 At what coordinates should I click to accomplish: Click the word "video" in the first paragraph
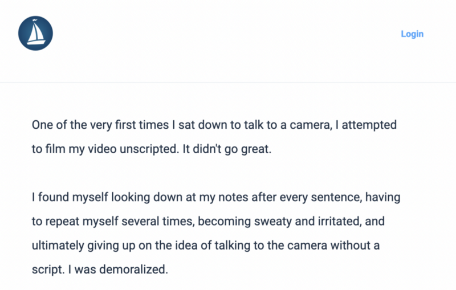pos(102,149)
